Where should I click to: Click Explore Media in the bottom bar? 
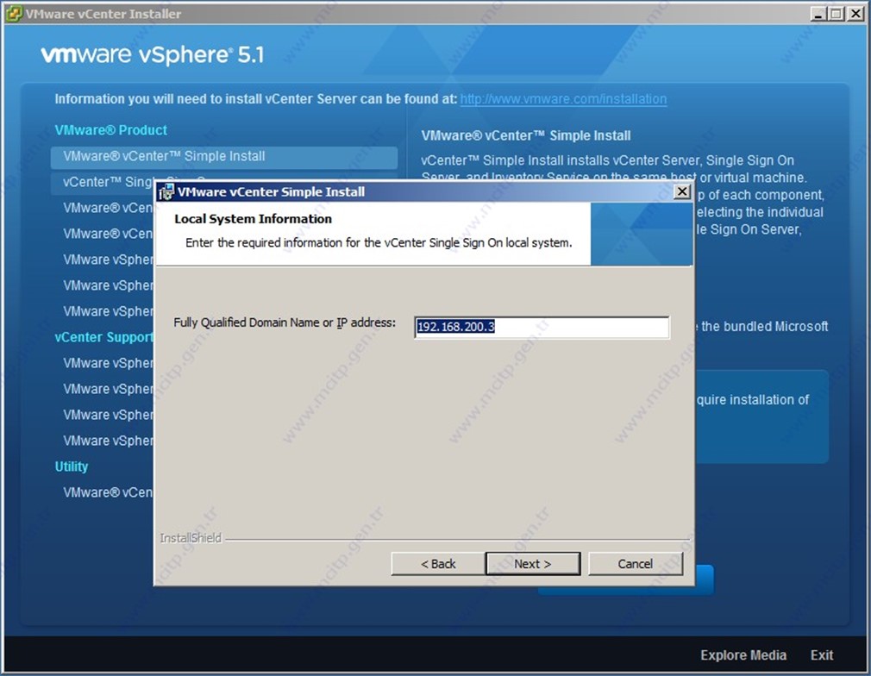743,655
